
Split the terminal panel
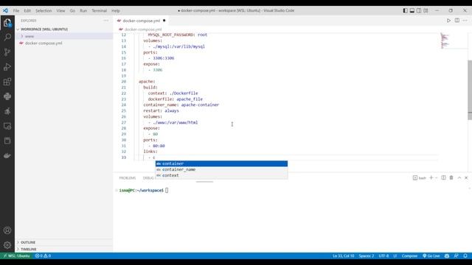click(443, 178)
